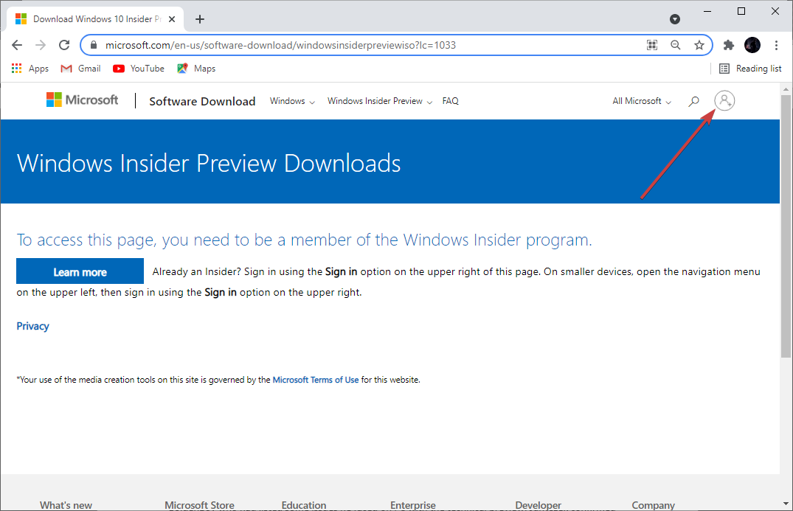
Task: Click the scrollbar down arrow
Action: pyautogui.click(x=786, y=504)
